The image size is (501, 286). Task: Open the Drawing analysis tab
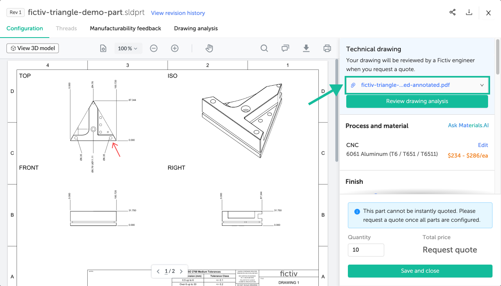pyautogui.click(x=196, y=28)
